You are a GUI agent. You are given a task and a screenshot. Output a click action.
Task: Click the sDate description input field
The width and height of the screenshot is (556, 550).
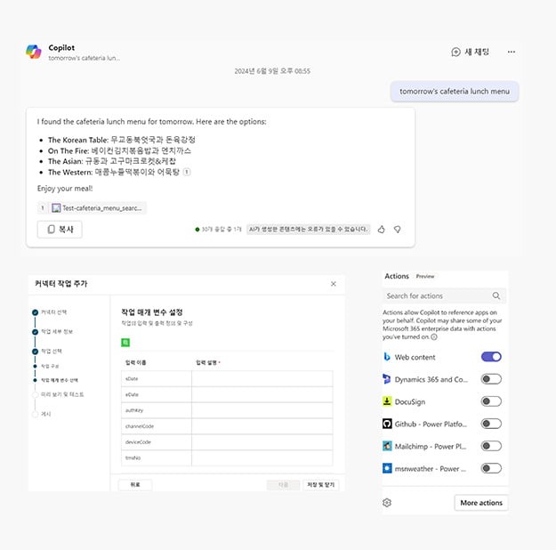262,378
